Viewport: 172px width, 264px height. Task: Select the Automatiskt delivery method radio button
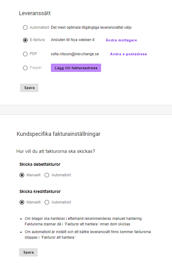tap(25, 27)
